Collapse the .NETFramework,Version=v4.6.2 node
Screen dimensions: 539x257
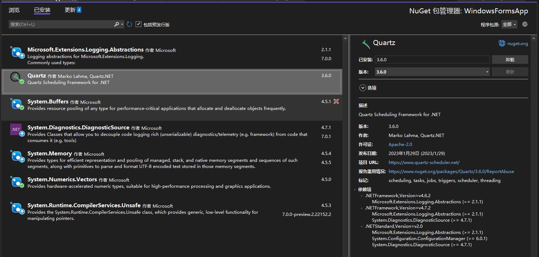pyautogui.click(x=362, y=196)
